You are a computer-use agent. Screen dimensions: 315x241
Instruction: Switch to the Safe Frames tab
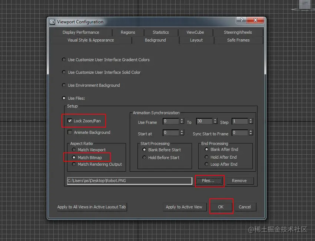tap(238, 40)
